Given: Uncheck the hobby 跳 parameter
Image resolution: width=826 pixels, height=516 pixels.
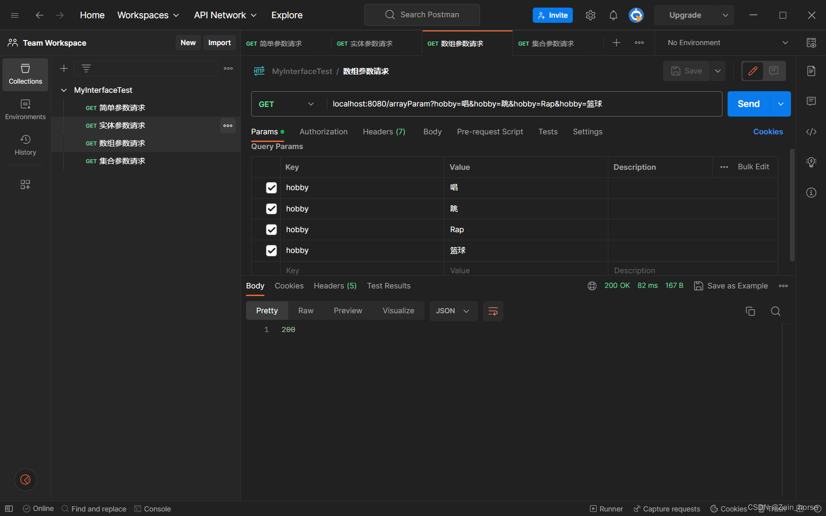Looking at the screenshot, I should [271, 209].
